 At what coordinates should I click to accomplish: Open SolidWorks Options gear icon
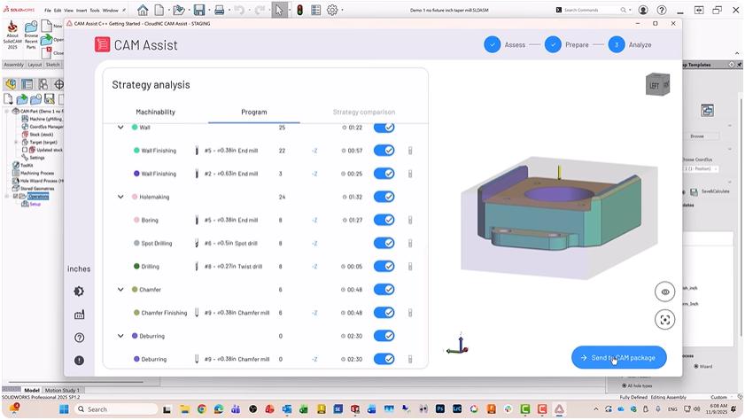[x=332, y=10]
